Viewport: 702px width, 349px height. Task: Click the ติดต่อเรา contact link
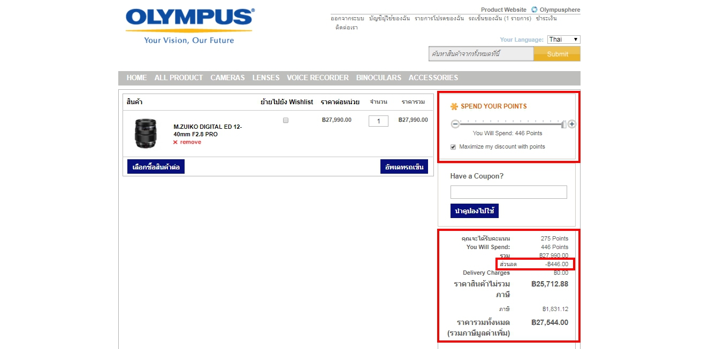[347, 27]
